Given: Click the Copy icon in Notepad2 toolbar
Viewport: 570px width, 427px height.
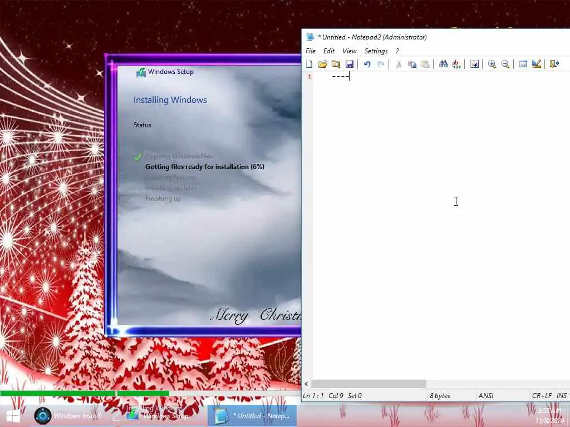Looking at the screenshot, I should [x=412, y=64].
